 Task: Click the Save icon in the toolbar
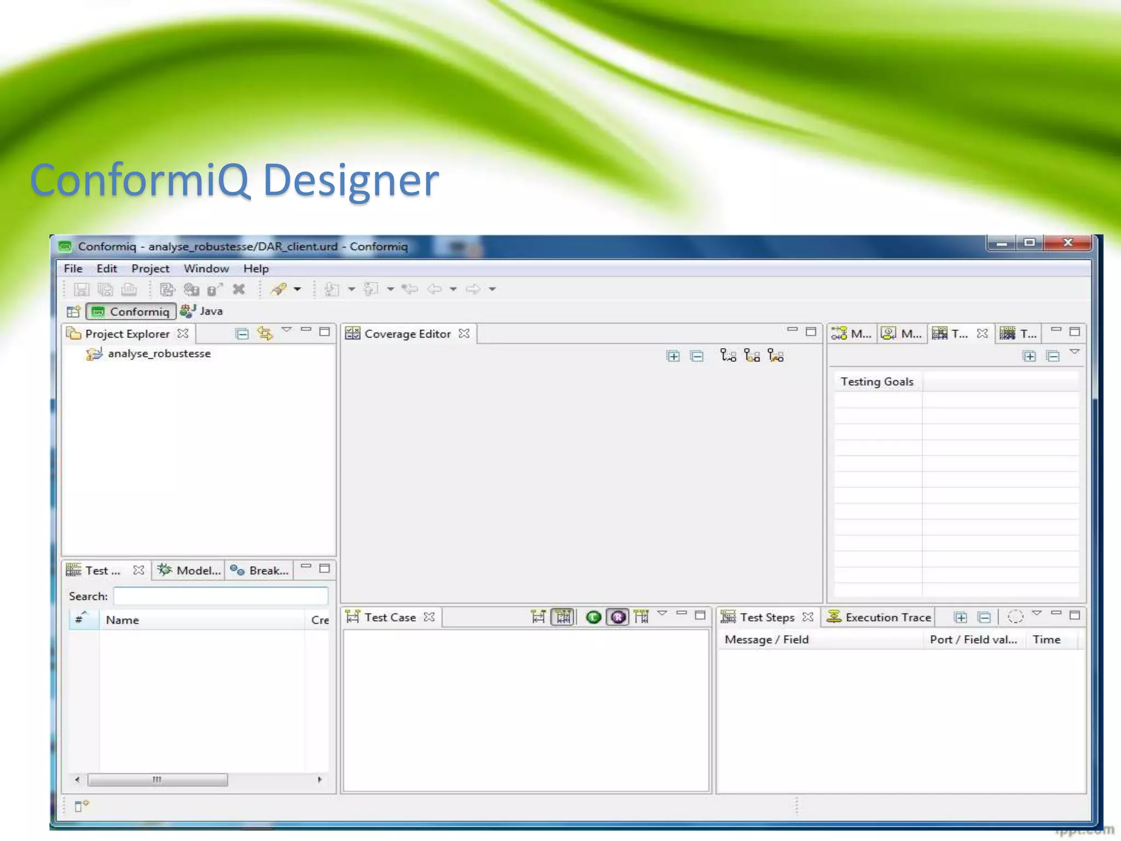pyautogui.click(x=82, y=289)
